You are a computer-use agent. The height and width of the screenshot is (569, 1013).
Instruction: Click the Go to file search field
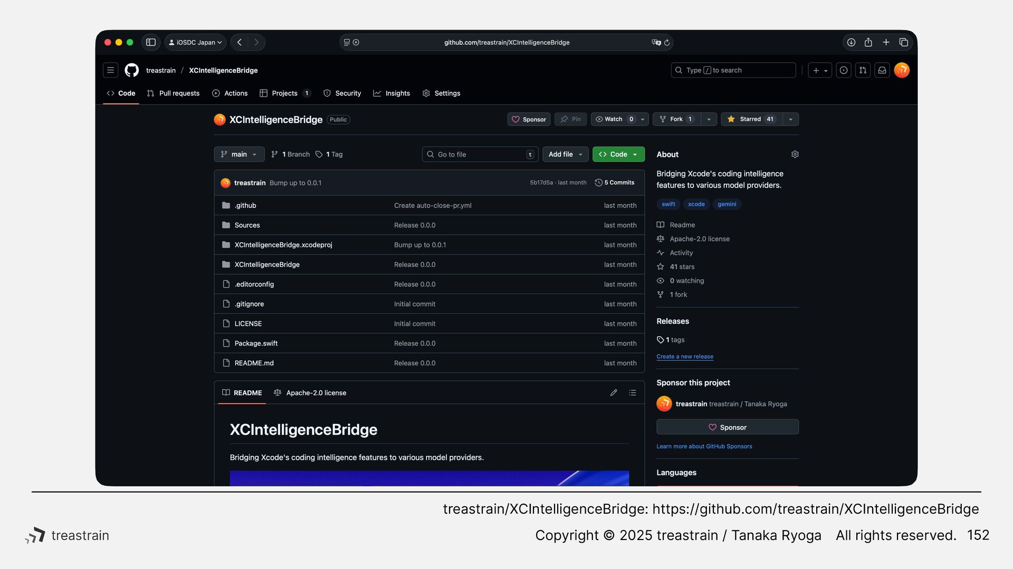click(x=480, y=154)
